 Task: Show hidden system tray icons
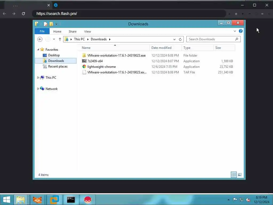[228, 200]
